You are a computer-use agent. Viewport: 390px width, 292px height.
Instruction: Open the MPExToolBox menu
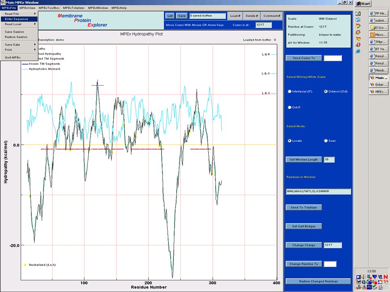[49, 8]
